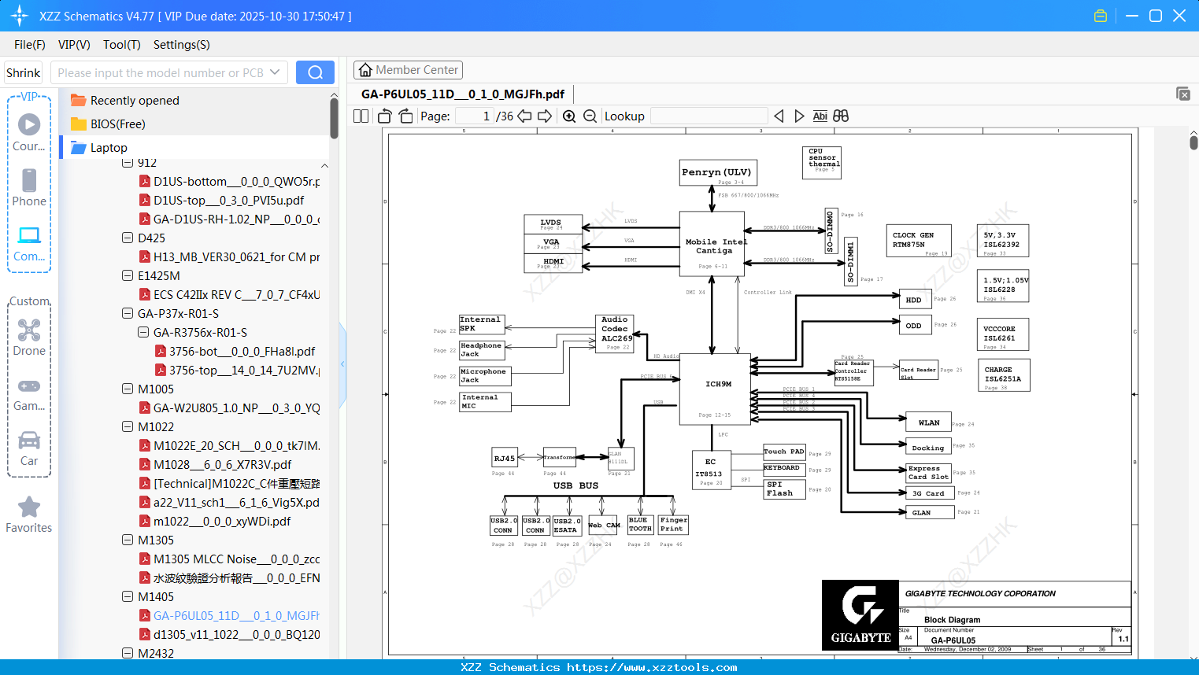Collapse the D425 tree node
Viewport: 1199px width, 675px height.
128,238
